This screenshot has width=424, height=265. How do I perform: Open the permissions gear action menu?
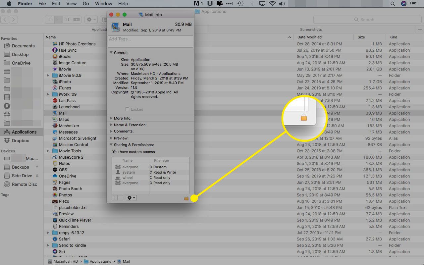pos(131,198)
